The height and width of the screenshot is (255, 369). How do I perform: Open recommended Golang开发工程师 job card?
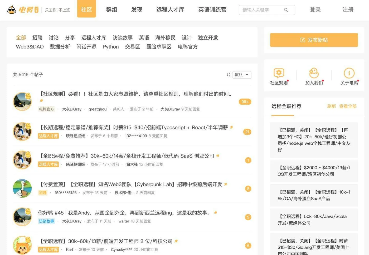click(314, 244)
